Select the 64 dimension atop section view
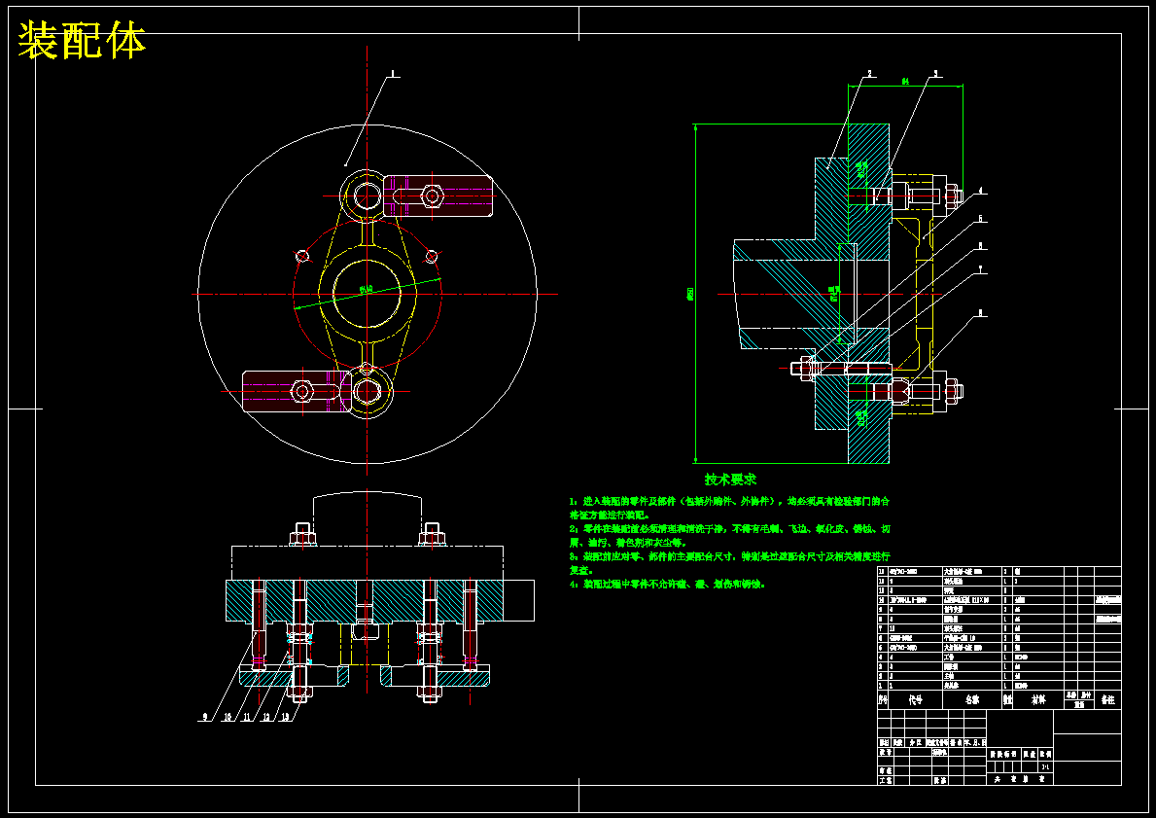 (x=905, y=80)
